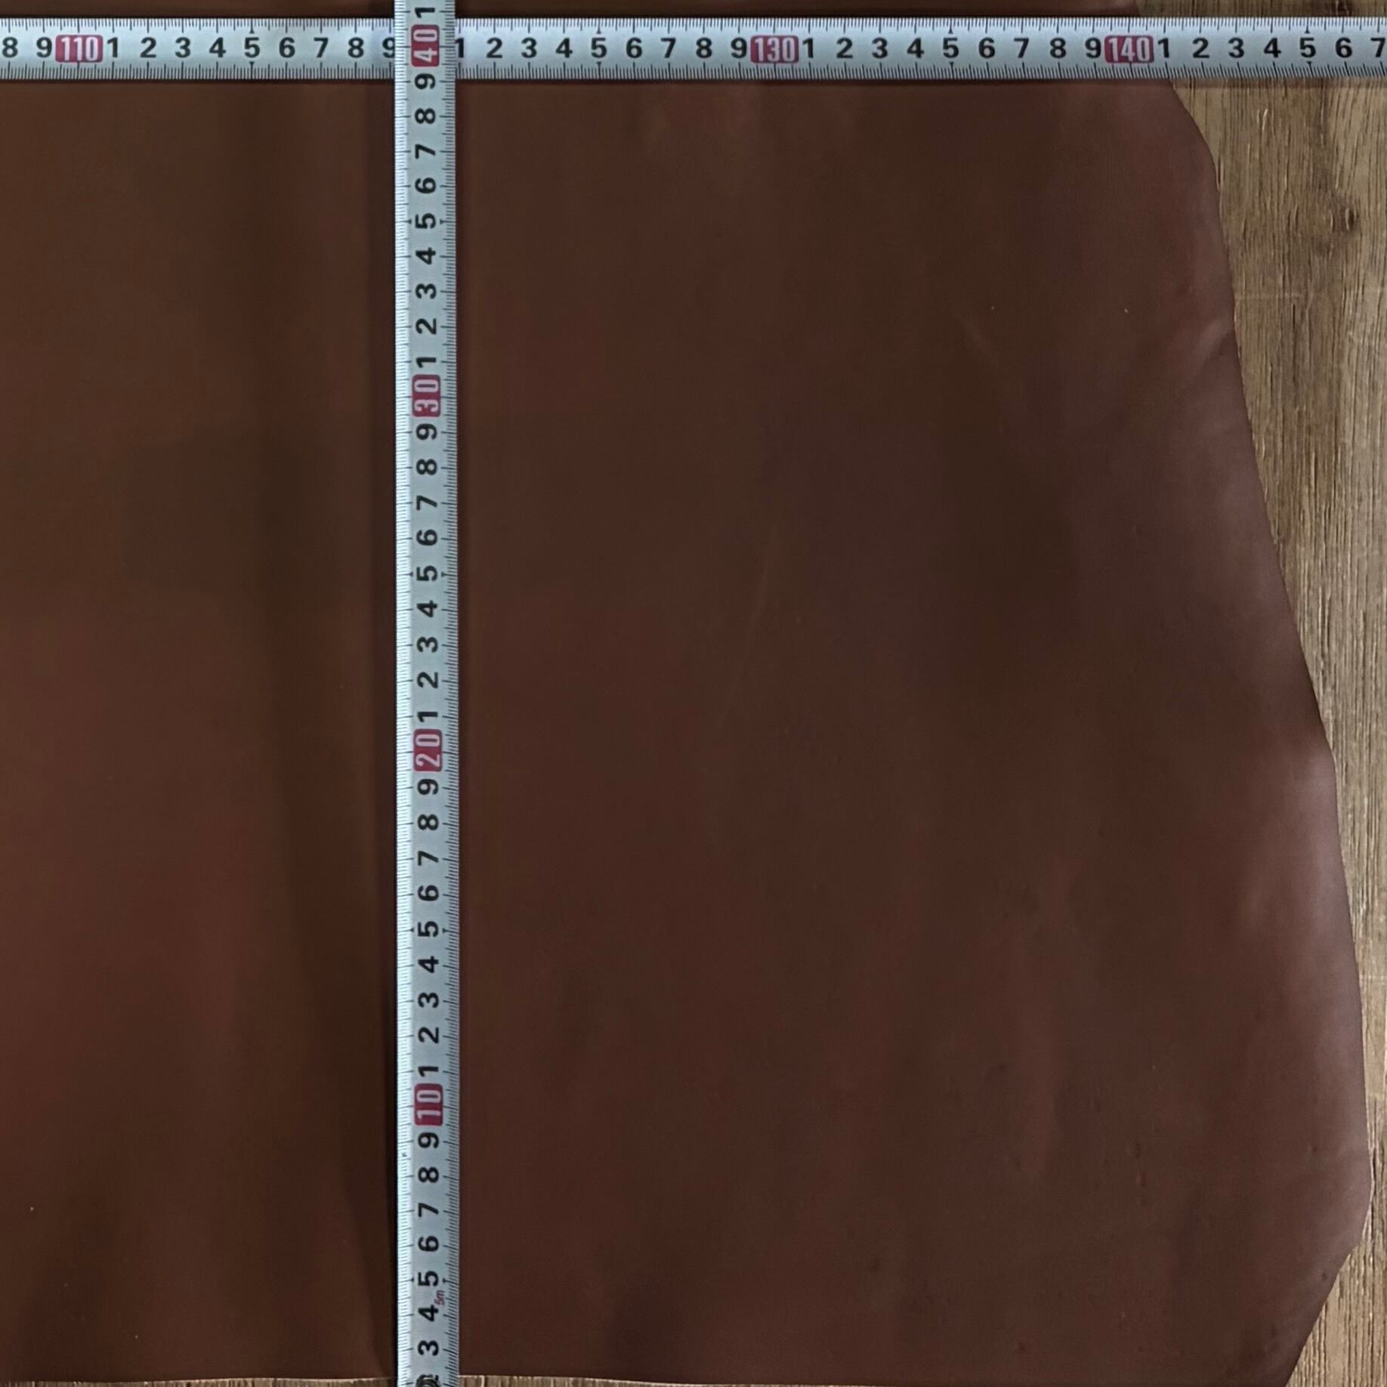Click the red 40 mark on the vertical tape
The image size is (1387, 1387).
(427, 44)
